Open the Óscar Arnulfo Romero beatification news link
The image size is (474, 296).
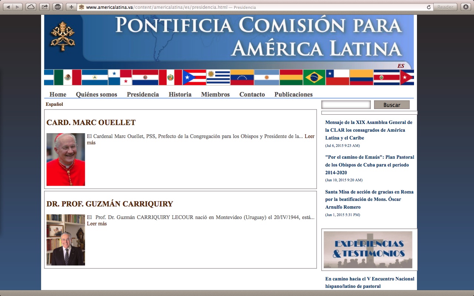click(369, 199)
